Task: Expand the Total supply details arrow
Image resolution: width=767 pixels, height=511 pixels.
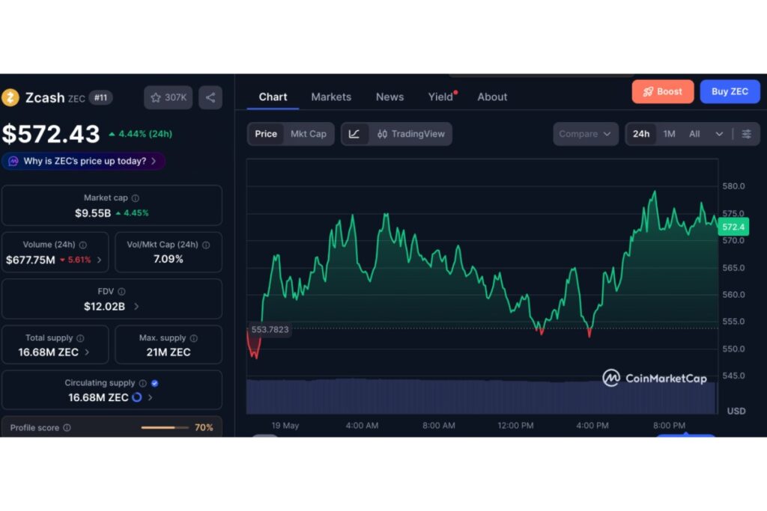Action: [x=87, y=352]
